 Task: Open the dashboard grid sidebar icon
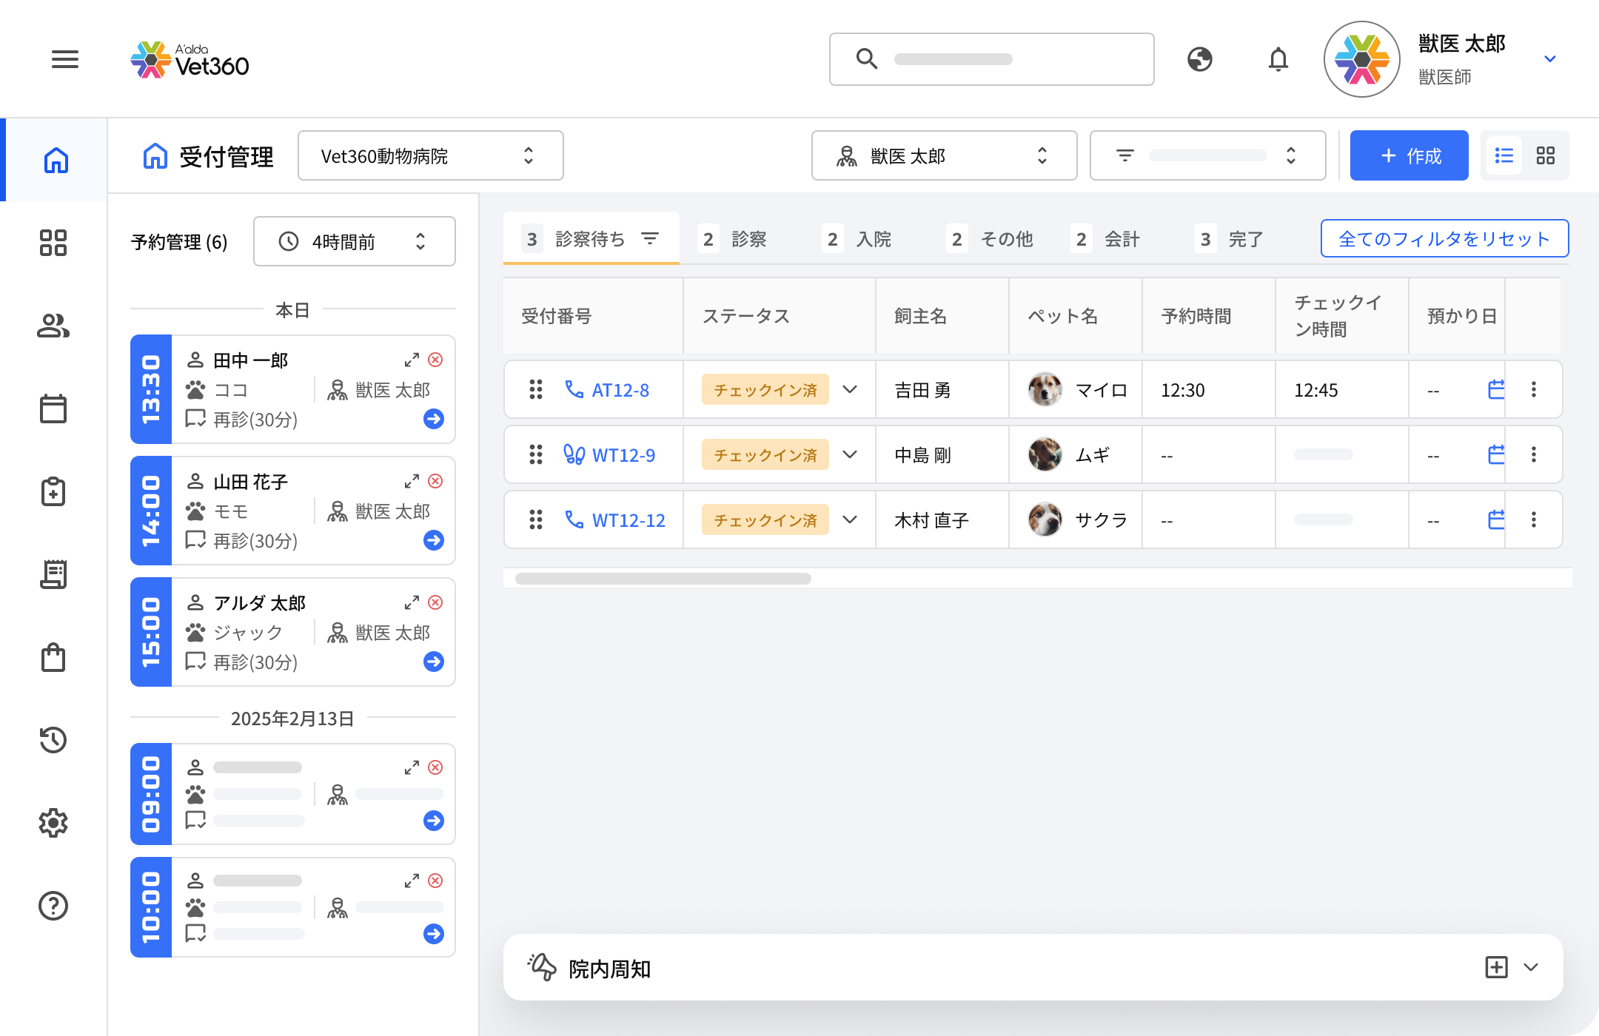(x=53, y=243)
